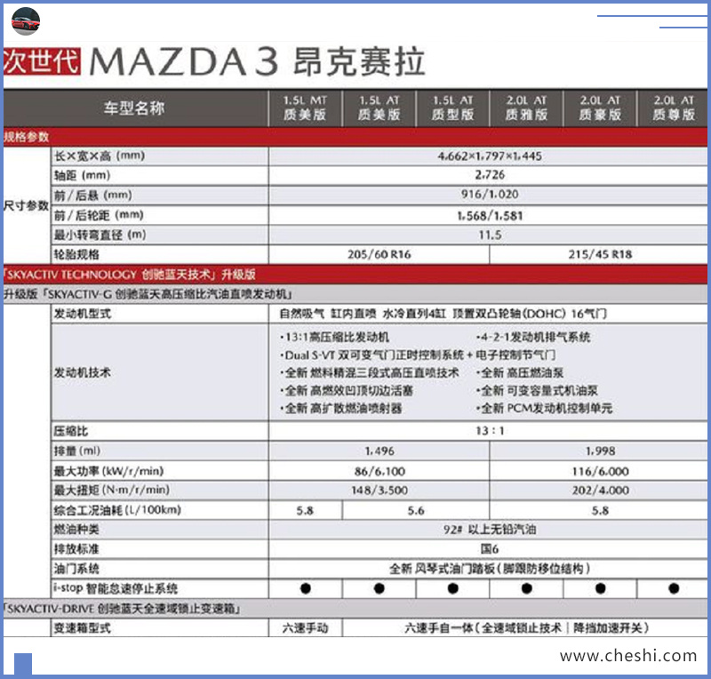The image size is (711, 679).
Task: Click the '长×宽×高 (mm)' row label
Action: tap(100, 156)
